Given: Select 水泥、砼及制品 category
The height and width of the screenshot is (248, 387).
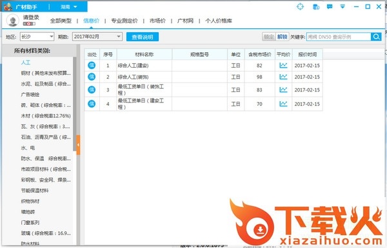Looking at the screenshot, I should [x=46, y=84].
